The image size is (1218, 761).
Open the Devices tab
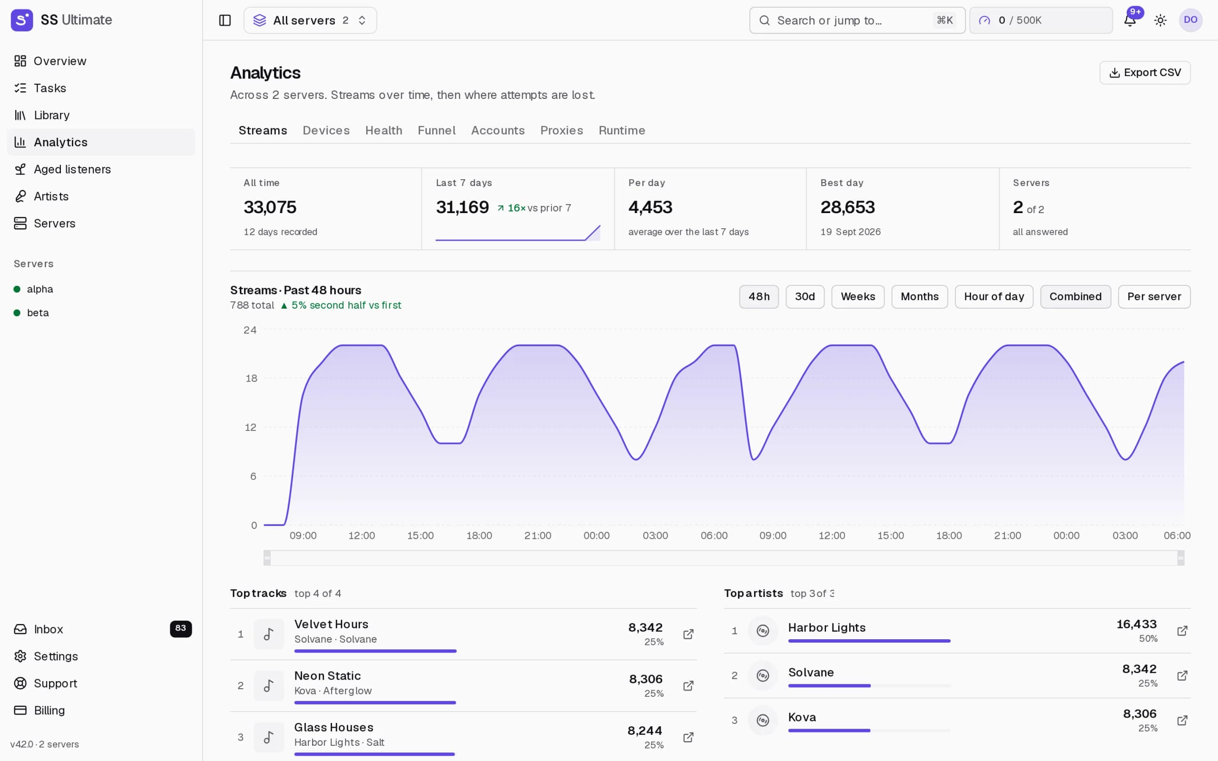325,130
